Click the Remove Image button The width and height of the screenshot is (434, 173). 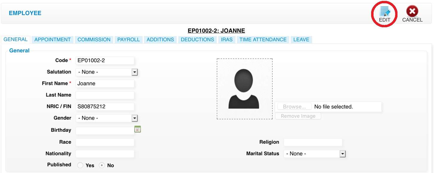point(298,116)
